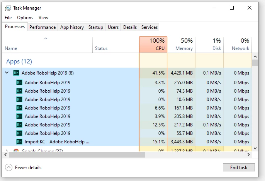Click the 0.1 MB/s disk value in the 12.5% row
The image size is (265, 181).
coord(212,125)
